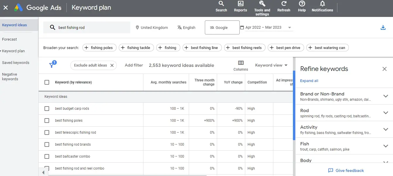This screenshot has width=393, height=176.
Task: Expand the Activity refine section
Action: (386, 129)
